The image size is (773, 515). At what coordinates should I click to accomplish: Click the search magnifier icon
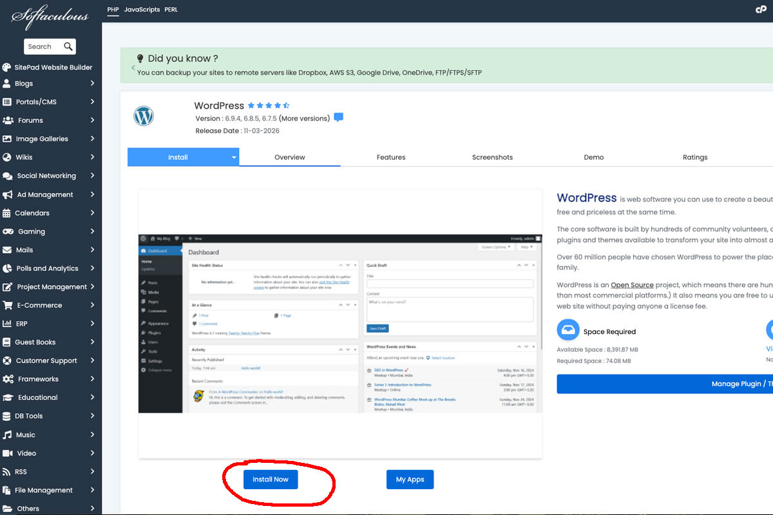(68, 46)
